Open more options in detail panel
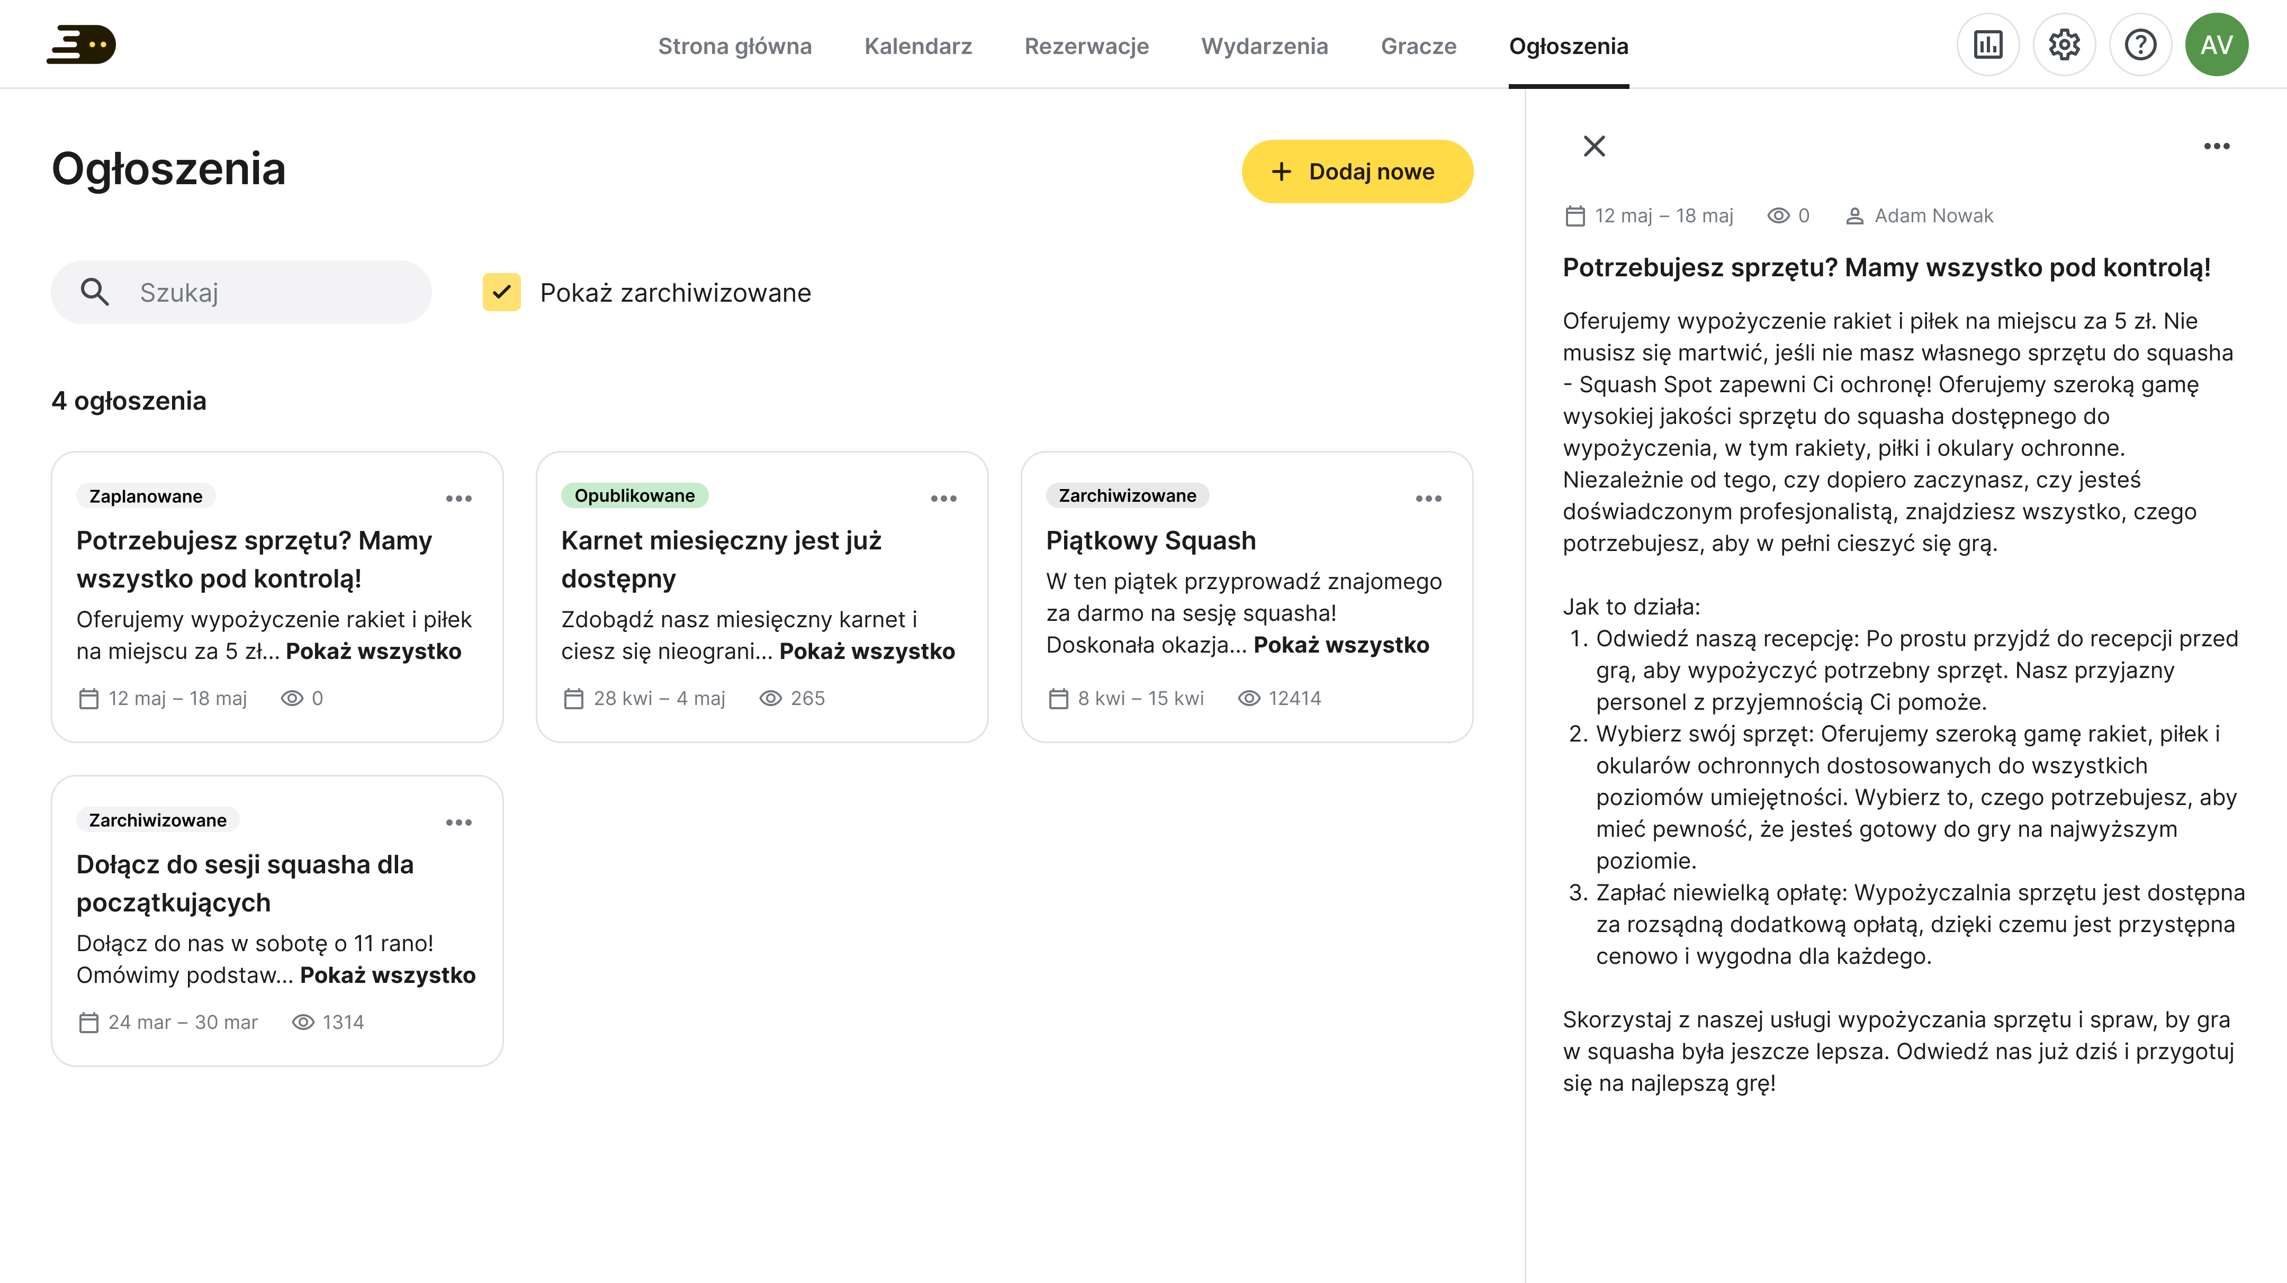 coord(2216,146)
